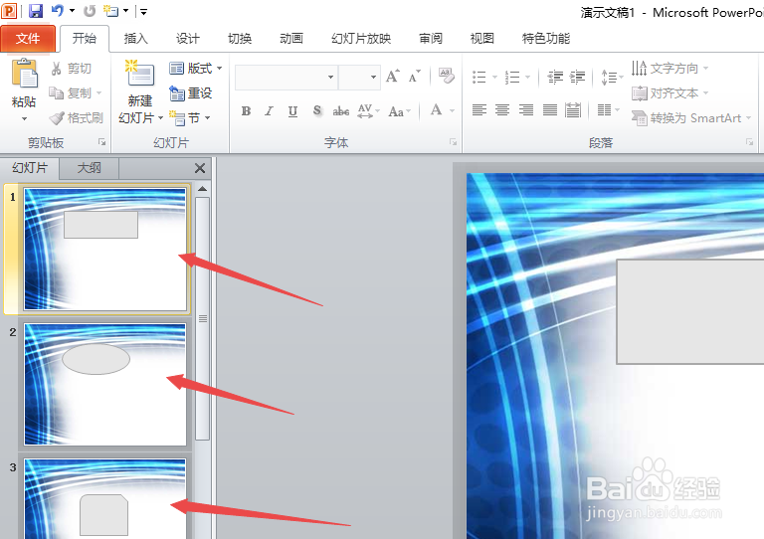Click the Numbering list icon
This screenshot has height=539, width=764.
pos(512,77)
